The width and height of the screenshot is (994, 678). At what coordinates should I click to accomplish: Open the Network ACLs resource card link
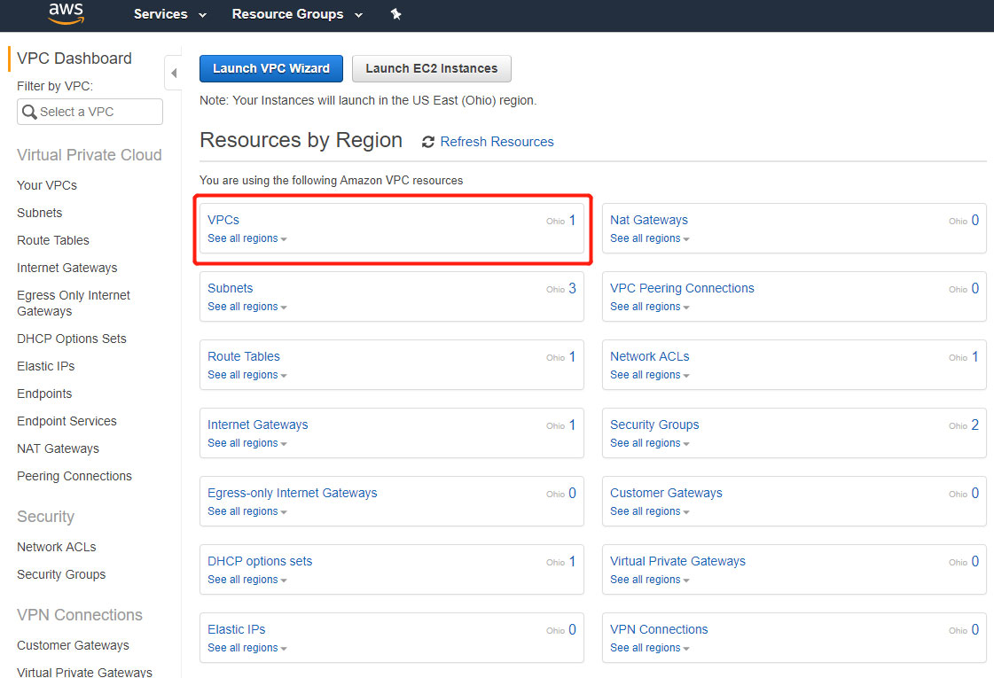pos(649,357)
